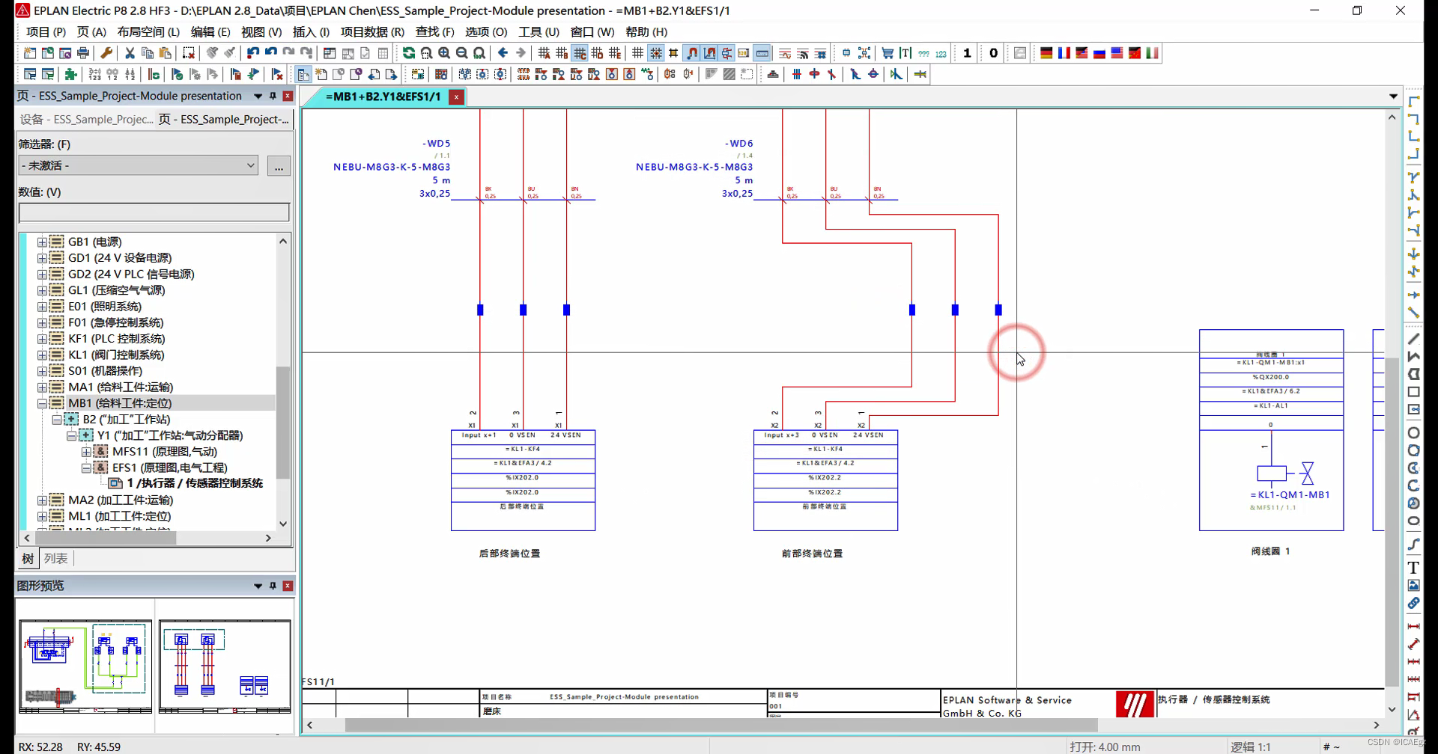Click the 数值 value input field
This screenshot has height=754, width=1438.
pos(154,212)
